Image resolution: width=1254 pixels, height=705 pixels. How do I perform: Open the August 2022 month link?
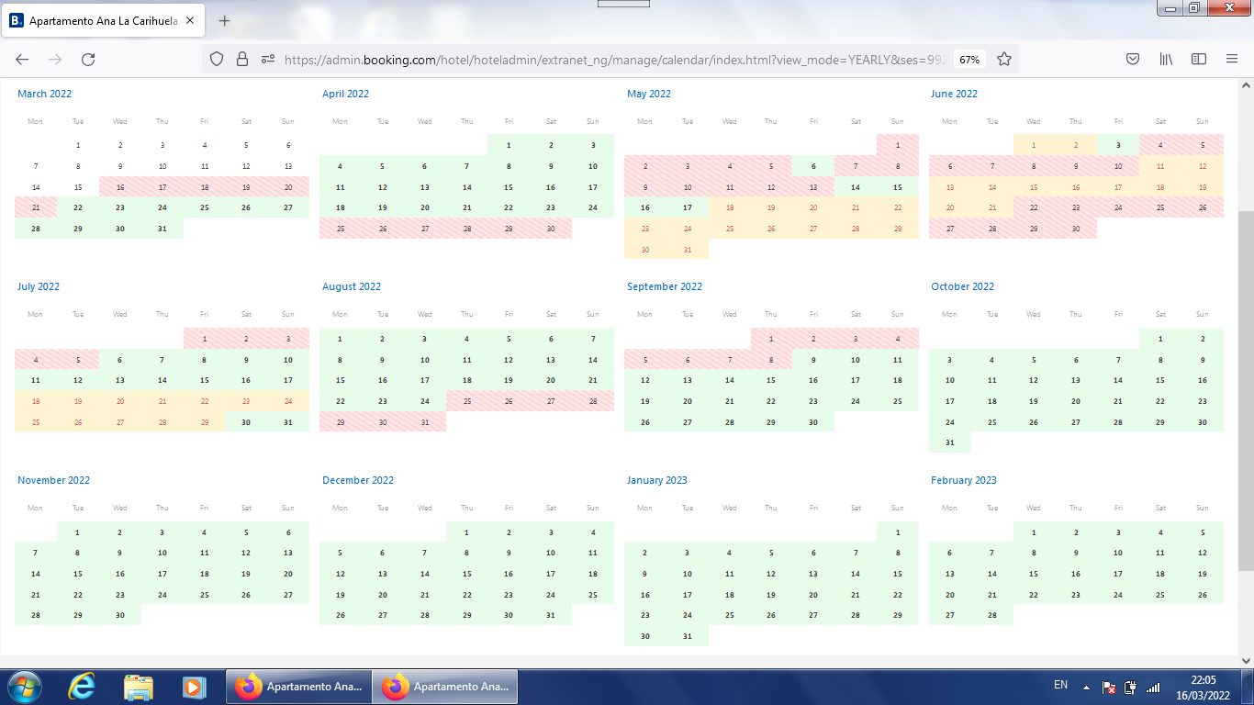pyautogui.click(x=352, y=286)
